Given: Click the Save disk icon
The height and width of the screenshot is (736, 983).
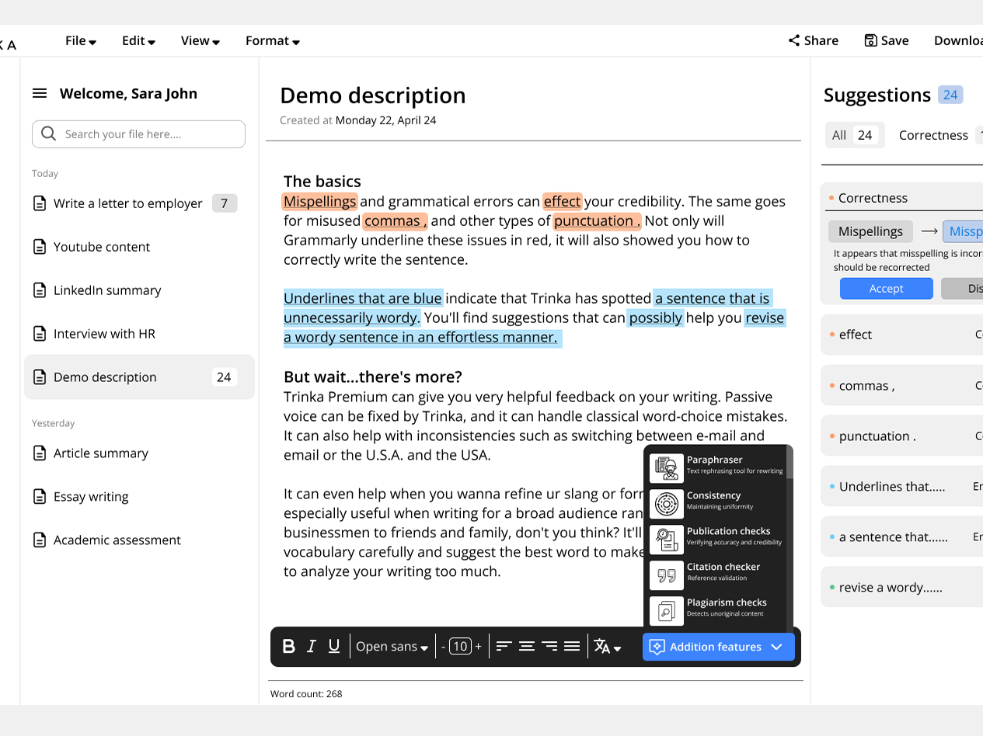Looking at the screenshot, I should pos(871,40).
